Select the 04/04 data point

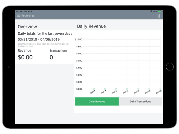[x=138, y=89]
